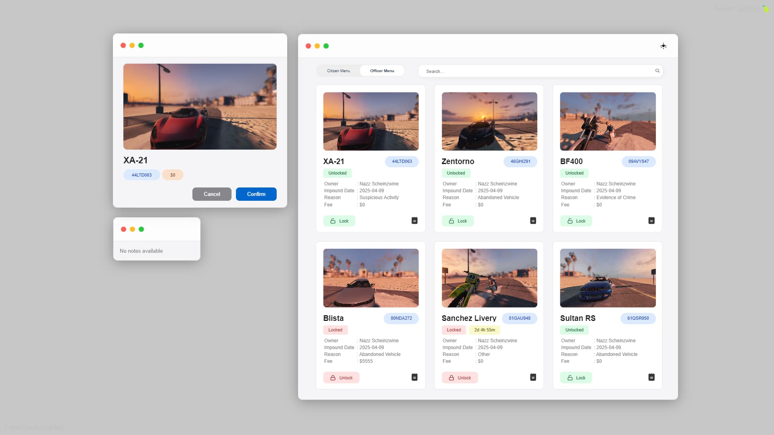Image resolution: width=774 pixels, height=435 pixels.
Task: Click the $5555 fee on Blista card
Action: (366, 361)
